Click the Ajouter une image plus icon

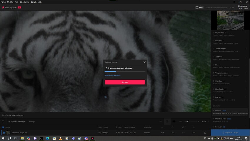[9, 122]
